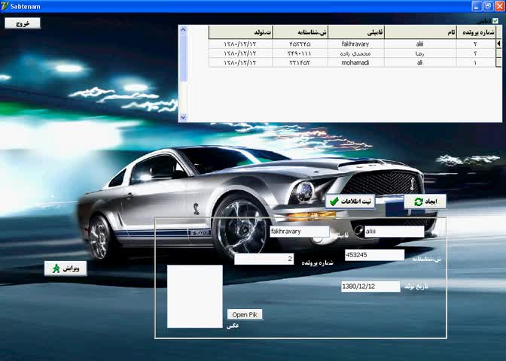
Task: Click the ID number field containing 453245
Action: pos(374,255)
